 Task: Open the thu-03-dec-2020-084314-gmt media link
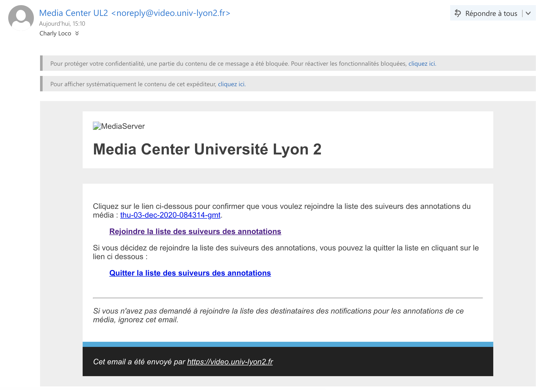(x=170, y=215)
